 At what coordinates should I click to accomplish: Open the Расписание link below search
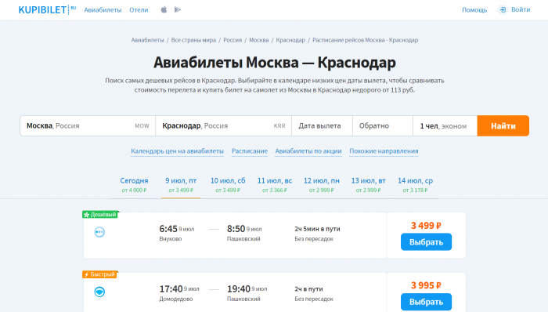click(x=250, y=151)
